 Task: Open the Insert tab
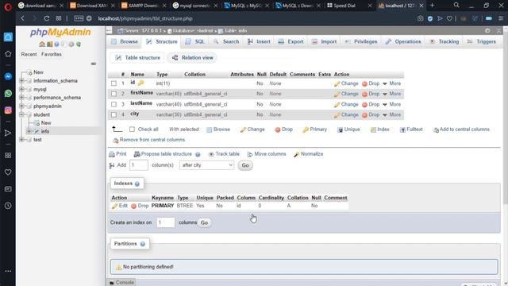coord(259,41)
